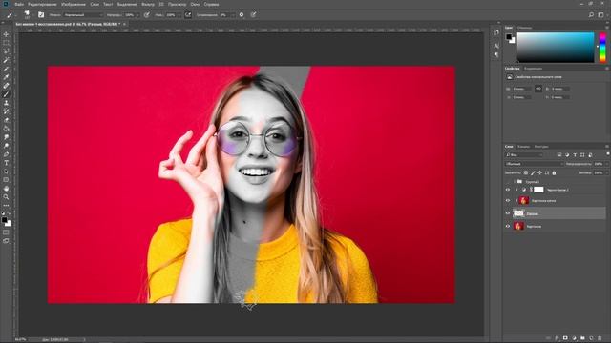Open the flow value dropdown
Screen dimensions: 611x343
pos(179,15)
